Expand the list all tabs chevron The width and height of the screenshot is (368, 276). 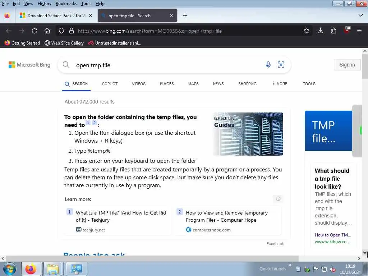tap(361, 15)
